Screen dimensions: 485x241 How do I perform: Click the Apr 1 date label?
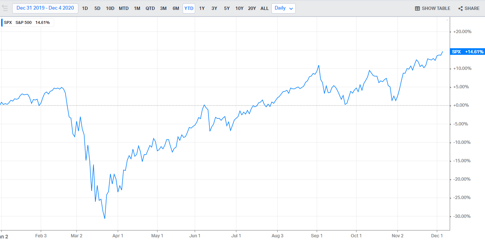pyautogui.click(x=118, y=235)
